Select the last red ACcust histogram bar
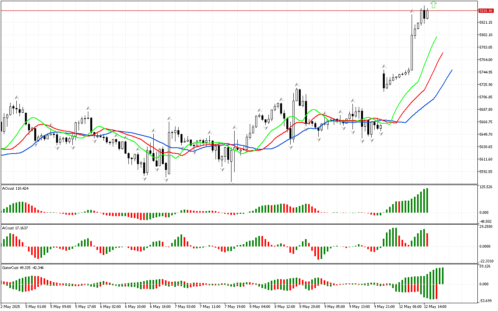 [427, 239]
